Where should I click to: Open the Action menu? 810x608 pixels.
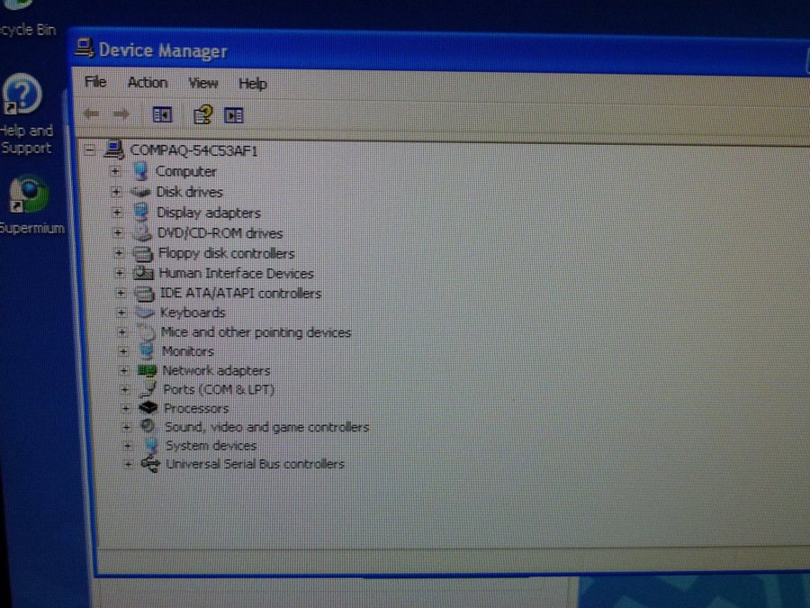[148, 83]
